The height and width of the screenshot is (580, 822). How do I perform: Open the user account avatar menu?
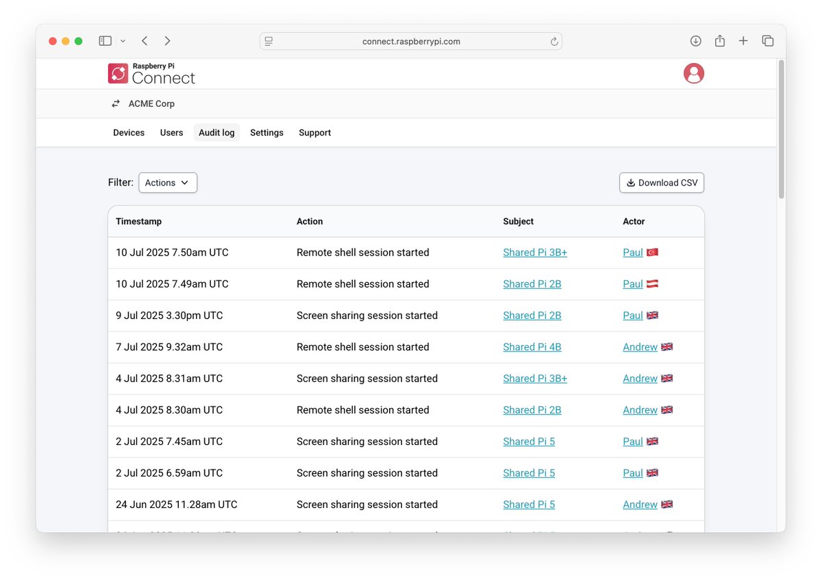(x=694, y=73)
